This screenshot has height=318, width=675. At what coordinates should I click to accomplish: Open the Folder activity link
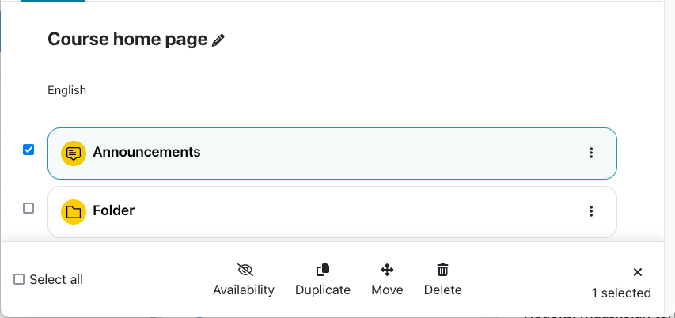[x=114, y=210]
